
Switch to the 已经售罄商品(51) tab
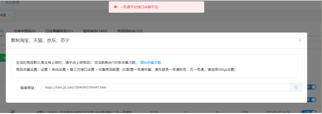click(x=59, y=31)
